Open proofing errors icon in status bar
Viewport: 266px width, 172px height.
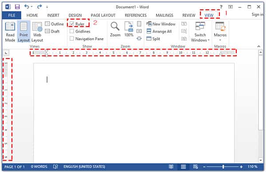[x=55, y=167]
